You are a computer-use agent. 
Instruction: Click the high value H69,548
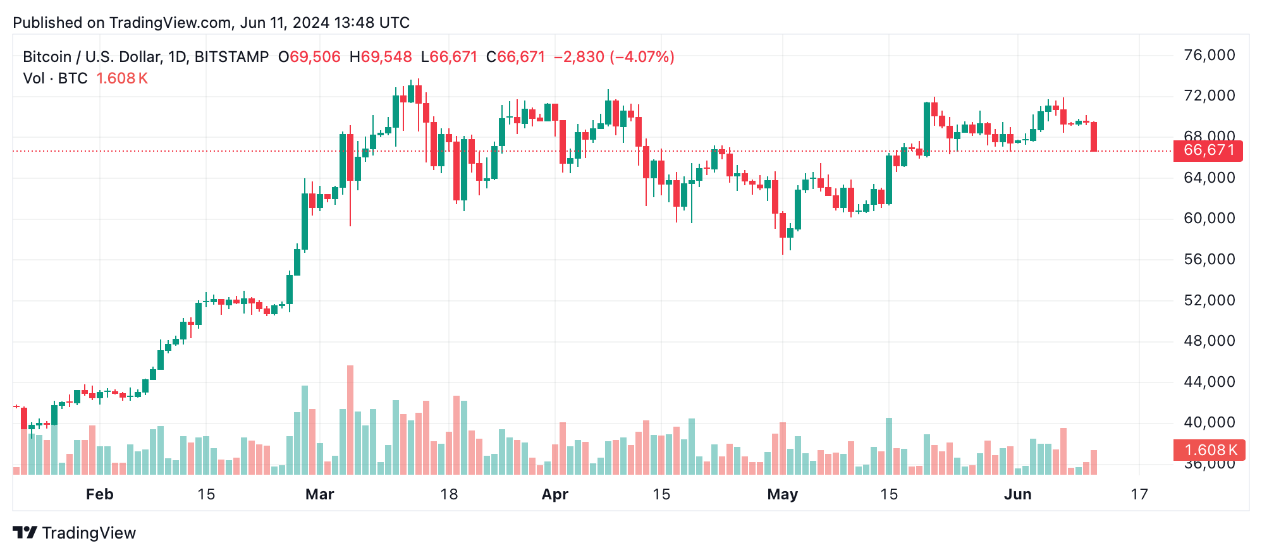381,57
